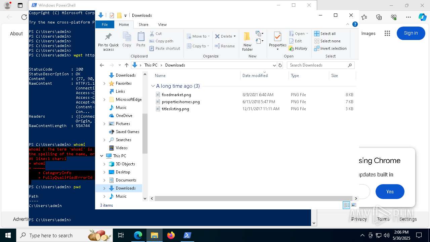Open Move to dropdown
This screenshot has width=430, height=242.
tap(198, 36)
